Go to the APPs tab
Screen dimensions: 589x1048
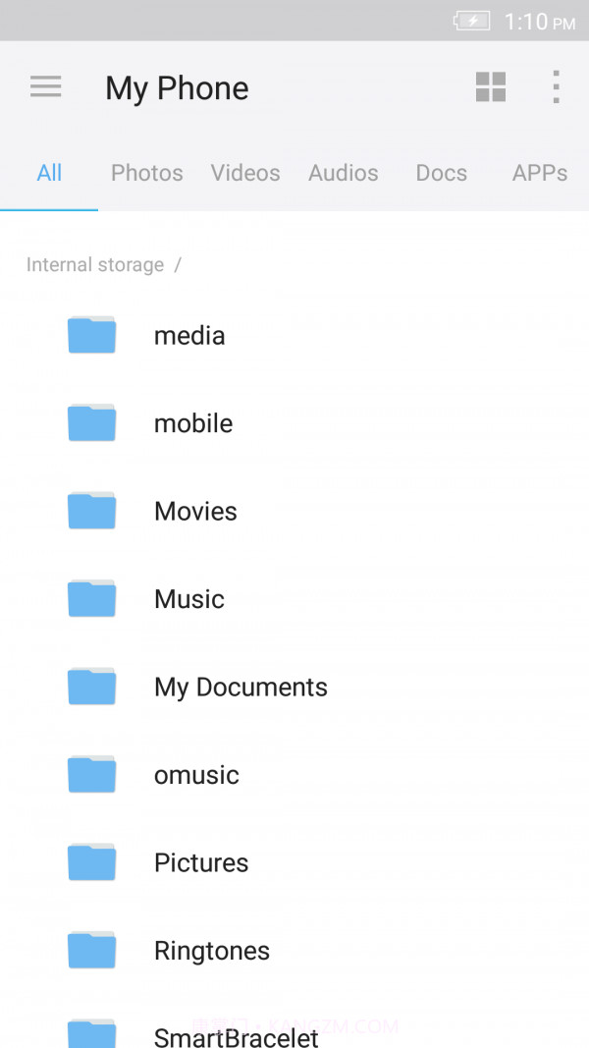[x=540, y=173]
